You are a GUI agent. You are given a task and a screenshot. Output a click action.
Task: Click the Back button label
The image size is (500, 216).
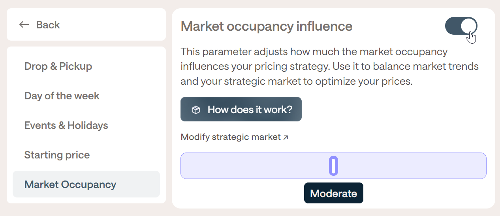point(48,25)
